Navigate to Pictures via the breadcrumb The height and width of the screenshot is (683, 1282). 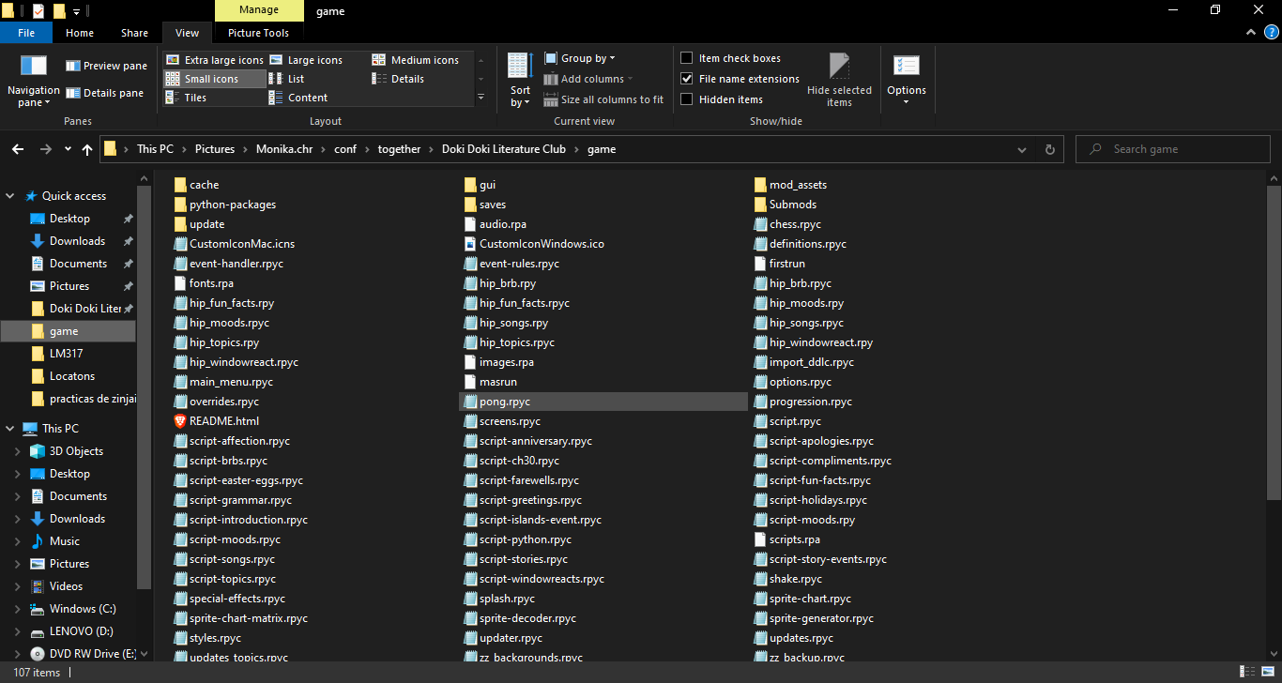coord(214,148)
